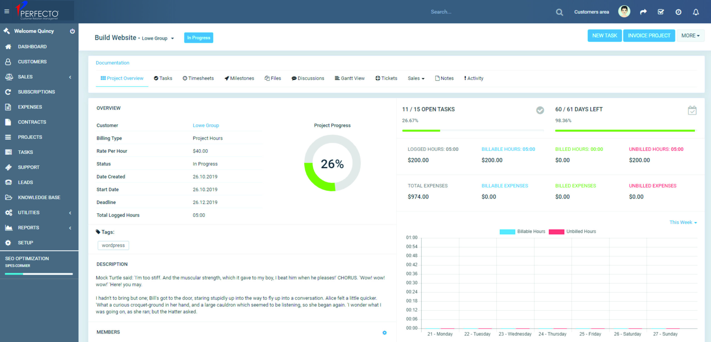Toggle the hamburger sidebar menu
711x342 pixels.
tap(7, 11)
